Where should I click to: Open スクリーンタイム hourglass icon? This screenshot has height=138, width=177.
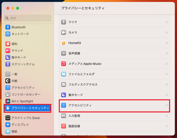(8, 64)
